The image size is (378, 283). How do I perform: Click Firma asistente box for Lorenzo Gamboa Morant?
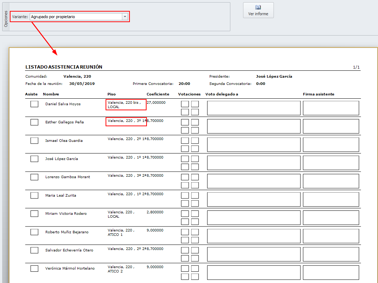331,181
